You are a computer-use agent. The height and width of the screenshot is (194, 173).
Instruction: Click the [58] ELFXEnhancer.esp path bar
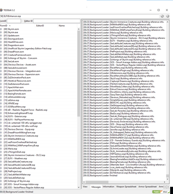pyautogui.click(x=79, y=16)
